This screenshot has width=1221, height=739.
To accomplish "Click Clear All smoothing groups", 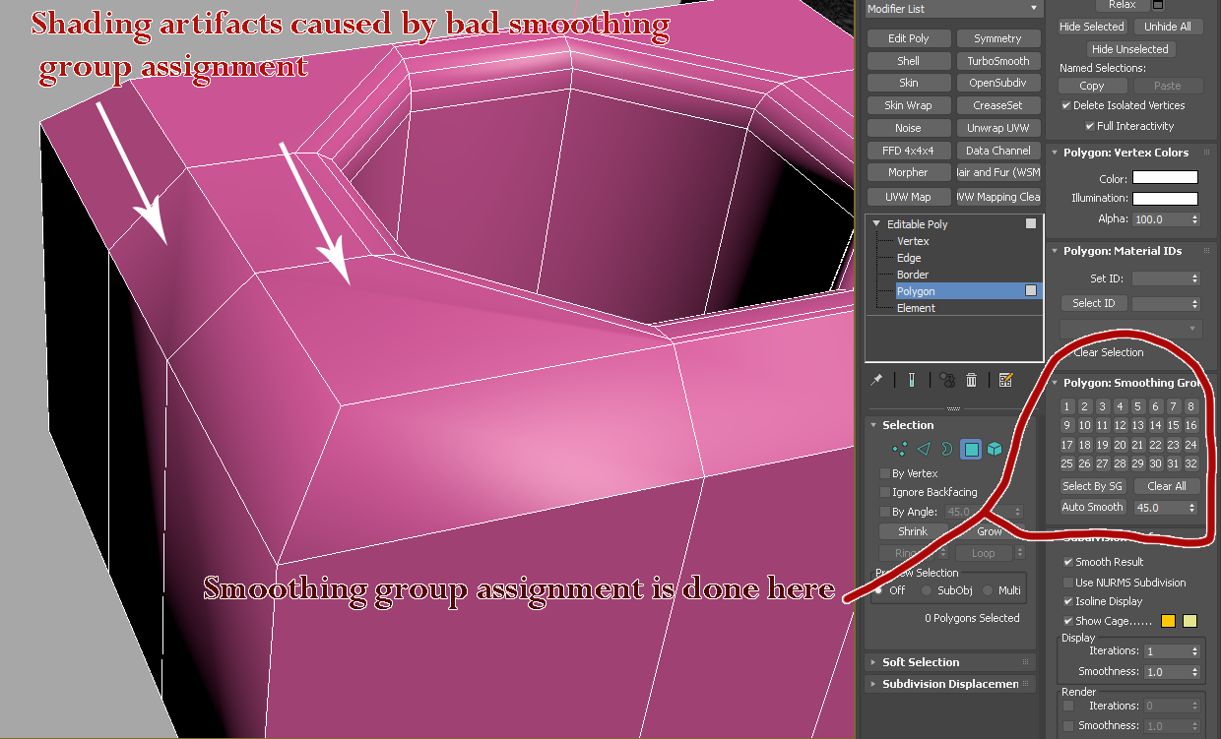I will [1166, 486].
